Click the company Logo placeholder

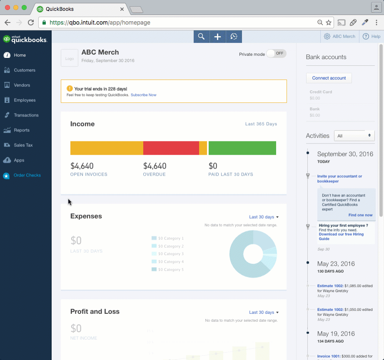tap(70, 58)
